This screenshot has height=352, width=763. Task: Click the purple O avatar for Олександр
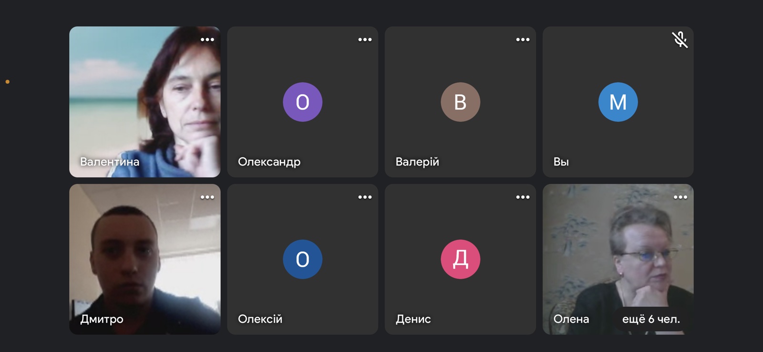click(302, 102)
